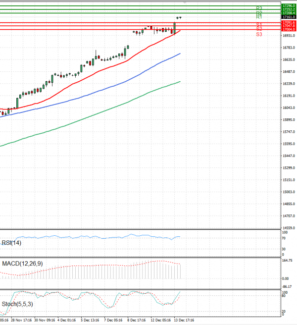Click the 15447.0 price axis value
This screenshot has height=325, width=297.
coord(289,156)
